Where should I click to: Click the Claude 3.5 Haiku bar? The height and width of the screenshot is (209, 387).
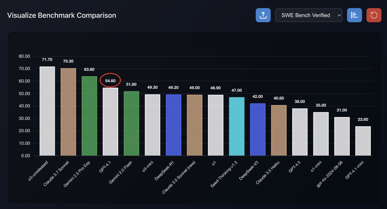pyautogui.click(x=279, y=131)
